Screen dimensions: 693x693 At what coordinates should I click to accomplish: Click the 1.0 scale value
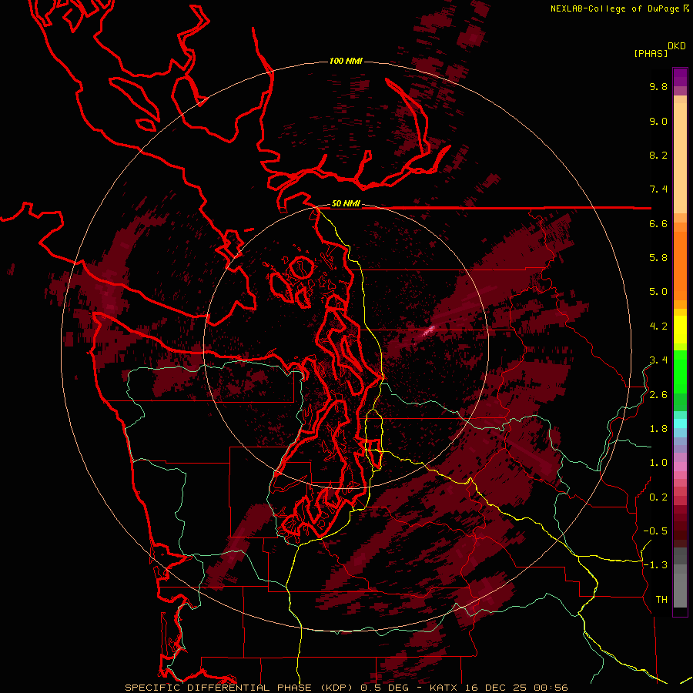pos(658,463)
